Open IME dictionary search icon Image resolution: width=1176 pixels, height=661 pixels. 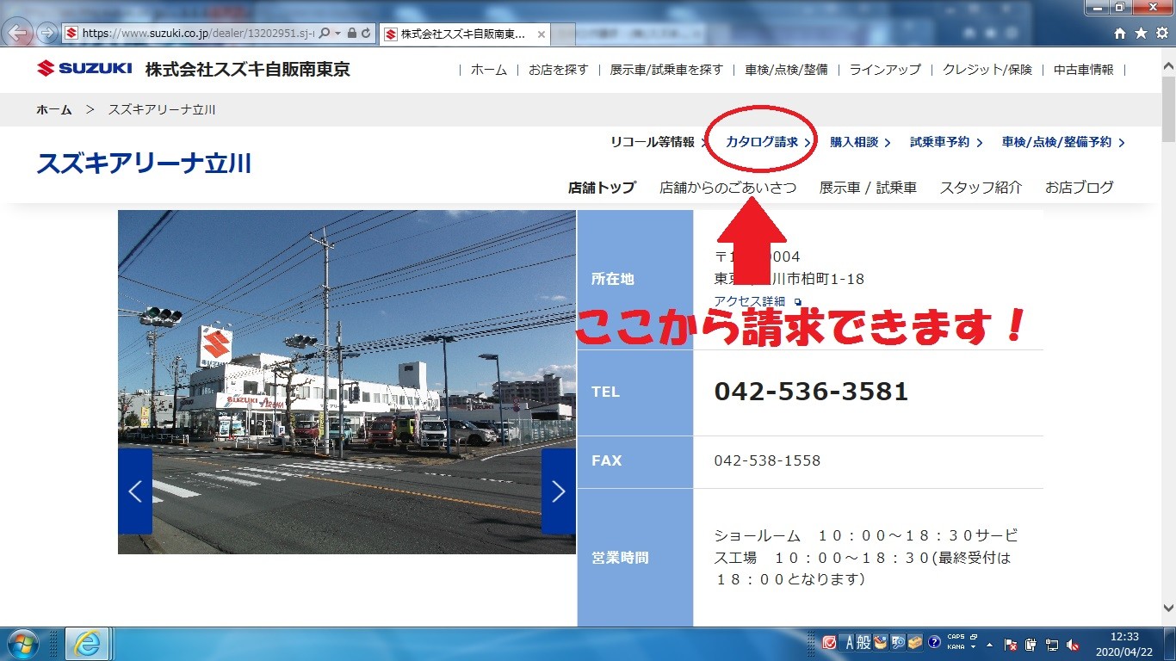point(898,643)
